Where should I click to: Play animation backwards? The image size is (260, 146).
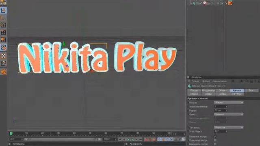point(128,140)
